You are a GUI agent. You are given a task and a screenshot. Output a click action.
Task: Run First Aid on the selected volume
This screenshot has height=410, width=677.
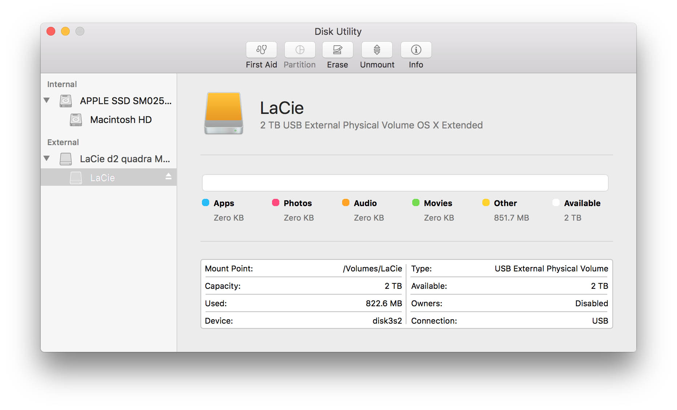(x=262, y=50)
